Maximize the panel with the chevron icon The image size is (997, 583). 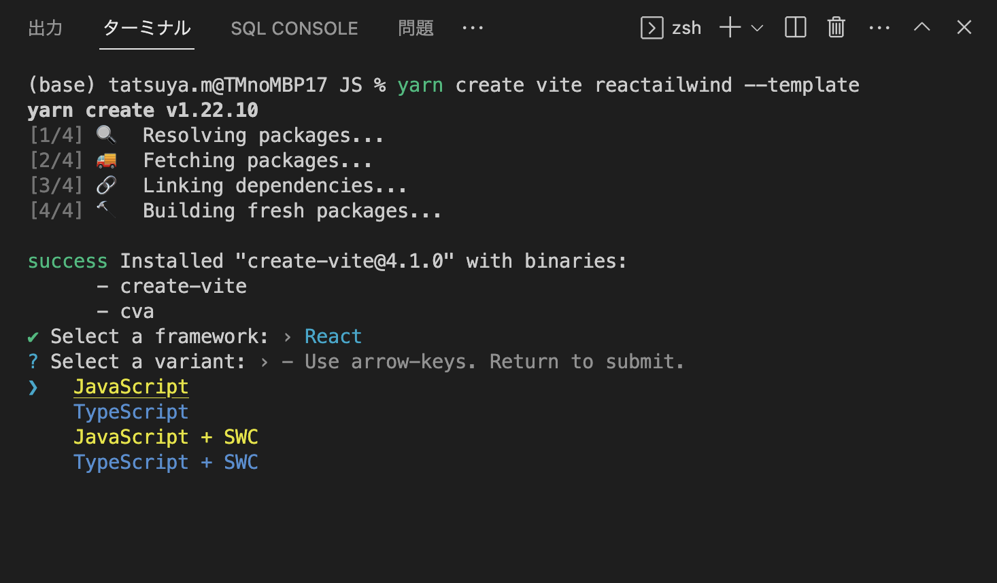pyautogui.click(x=922, y=28)
